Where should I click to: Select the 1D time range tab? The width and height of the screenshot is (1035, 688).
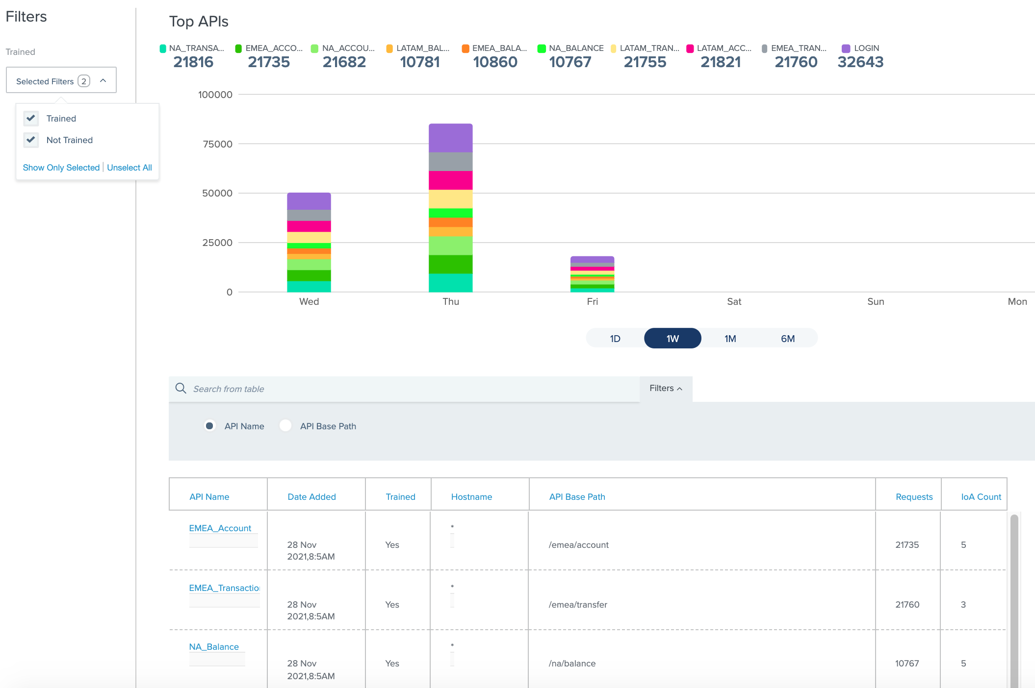(x=614, y=338)
